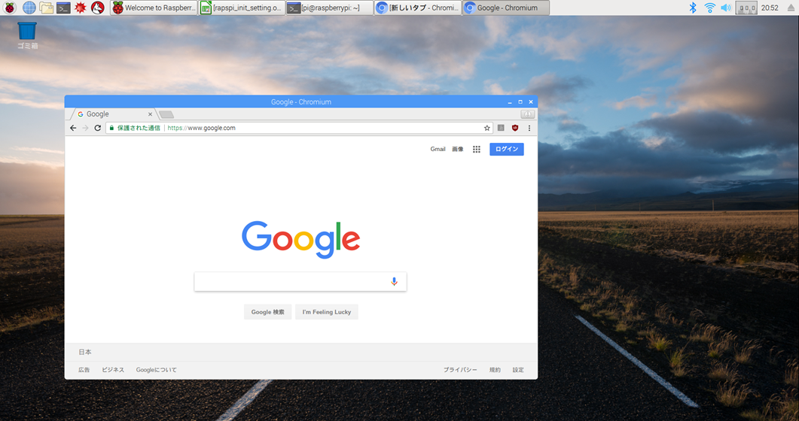Click the eject icon in the panel
The height and width of the screenshot is (421, 799).
point(790,8)
